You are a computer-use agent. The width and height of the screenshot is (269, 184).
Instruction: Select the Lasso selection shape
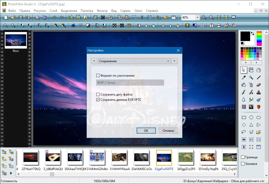coord(244,132)
